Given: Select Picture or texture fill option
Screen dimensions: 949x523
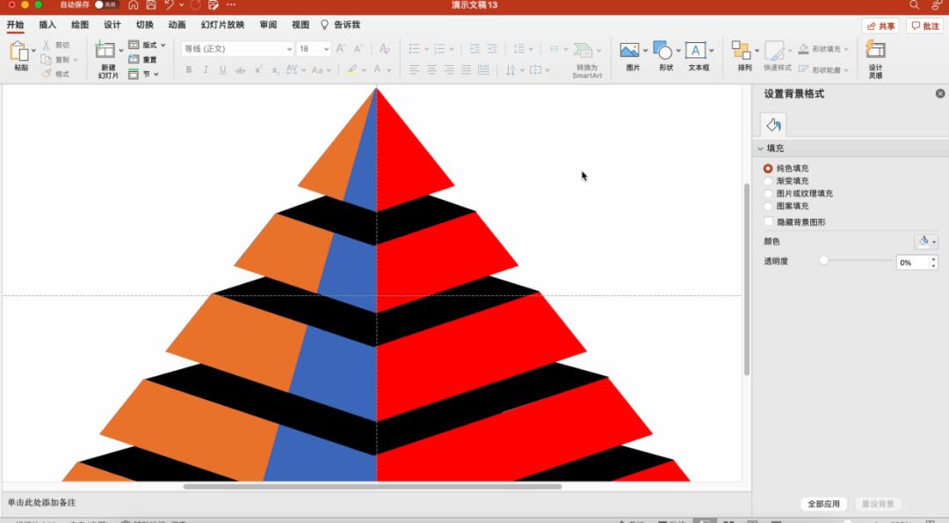Looking at the screenshot, I should pyautogui.click(x=768, y=193).
